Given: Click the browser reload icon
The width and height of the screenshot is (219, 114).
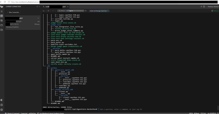Looking at the screenshot, I should (5, 2).
